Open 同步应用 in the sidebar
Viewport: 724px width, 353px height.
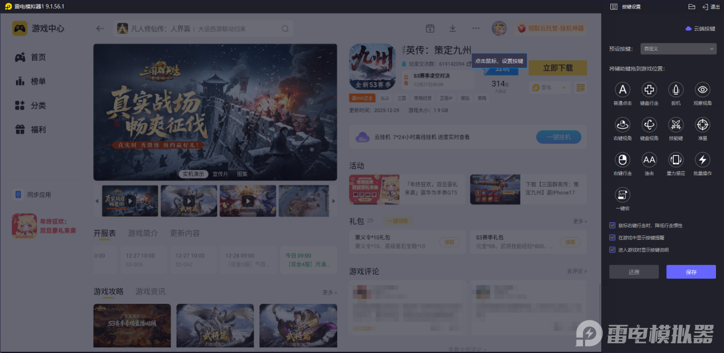click(x=33, y=195)
